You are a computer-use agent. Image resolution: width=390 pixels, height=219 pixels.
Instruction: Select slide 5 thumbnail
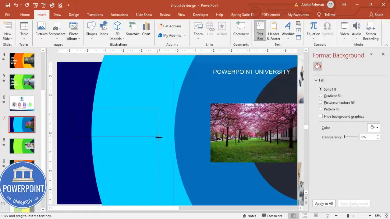[22, 82]
